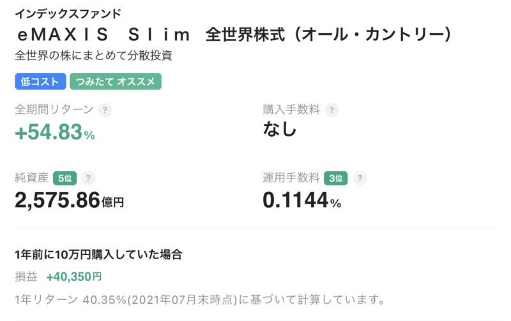
Task: Click the 純資産 label text
Action: (x=31, y=178)
